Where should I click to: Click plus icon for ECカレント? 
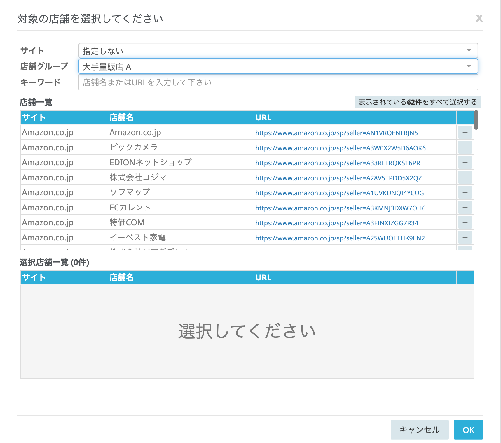(465, 208)
